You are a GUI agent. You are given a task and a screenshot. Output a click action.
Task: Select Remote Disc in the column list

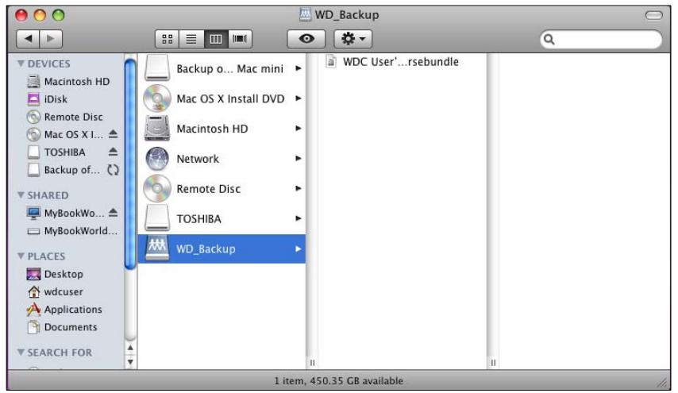pos(222,188)
